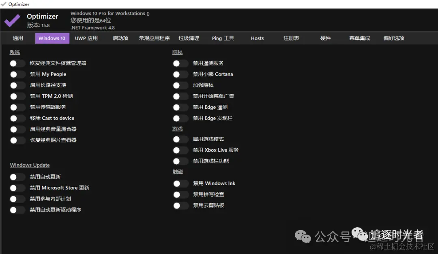
Task: Enable the 启用游戏模式 switch
Action: pos(180,139)
